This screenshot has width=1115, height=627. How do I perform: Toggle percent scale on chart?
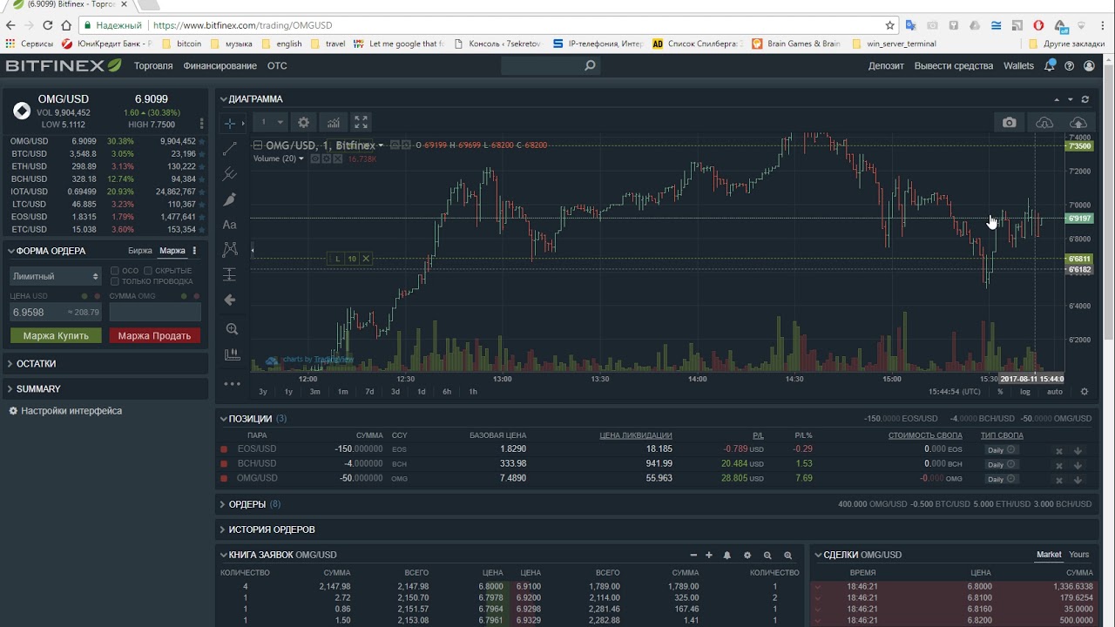pos(1000,392)
